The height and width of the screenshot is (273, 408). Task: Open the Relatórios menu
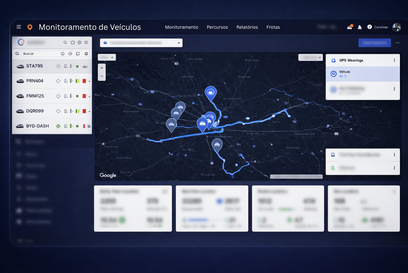point(247,27)
